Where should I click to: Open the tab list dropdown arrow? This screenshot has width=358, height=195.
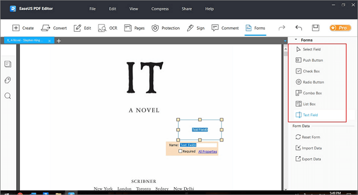click(x=285, y=41)
